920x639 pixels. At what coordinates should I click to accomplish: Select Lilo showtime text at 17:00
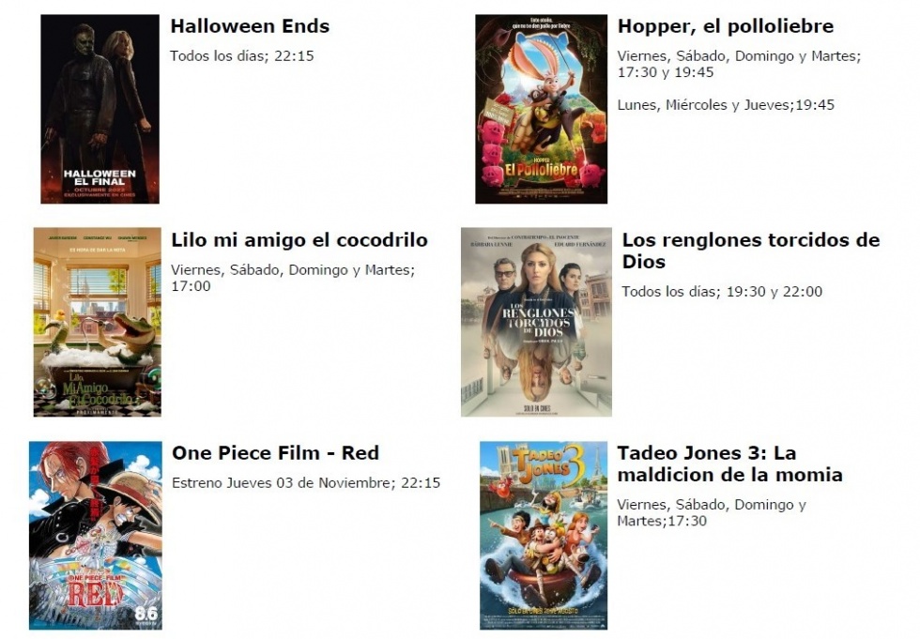coord(293,278)
